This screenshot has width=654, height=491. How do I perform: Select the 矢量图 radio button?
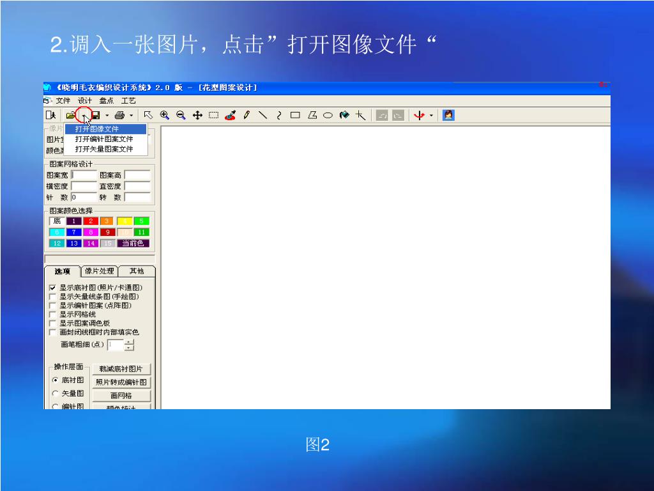pos(55,393)
